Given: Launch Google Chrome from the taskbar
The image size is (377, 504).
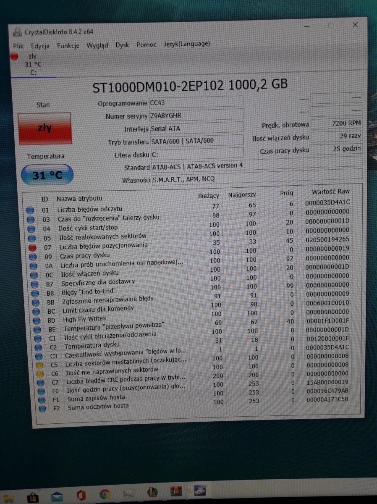Looking at the screenshot, I should pos(105,495).
